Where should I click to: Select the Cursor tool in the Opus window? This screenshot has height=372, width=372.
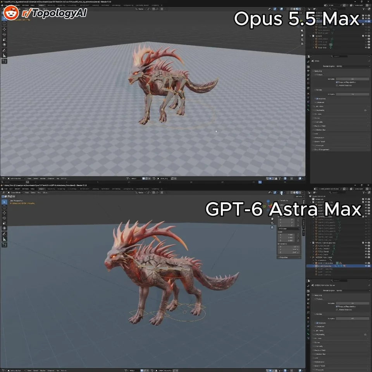pos(4,24)
